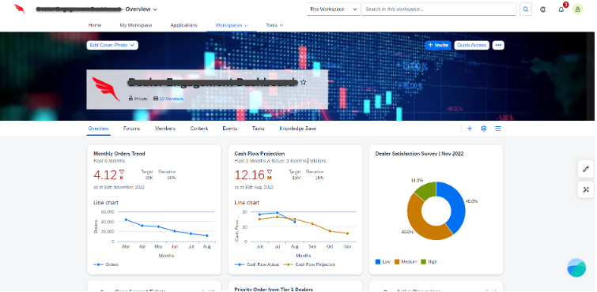
Task: Click the Quick Access button
Action: click(x=471, y=45)
